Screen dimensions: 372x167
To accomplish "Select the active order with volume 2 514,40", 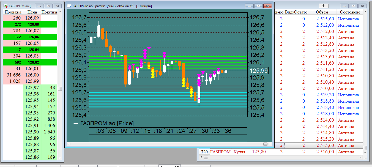I will click(x=318, y=127).
